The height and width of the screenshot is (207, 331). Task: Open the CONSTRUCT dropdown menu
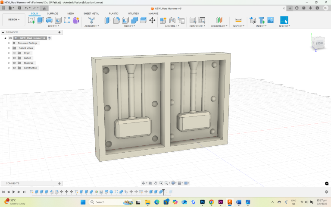point(219,26)
